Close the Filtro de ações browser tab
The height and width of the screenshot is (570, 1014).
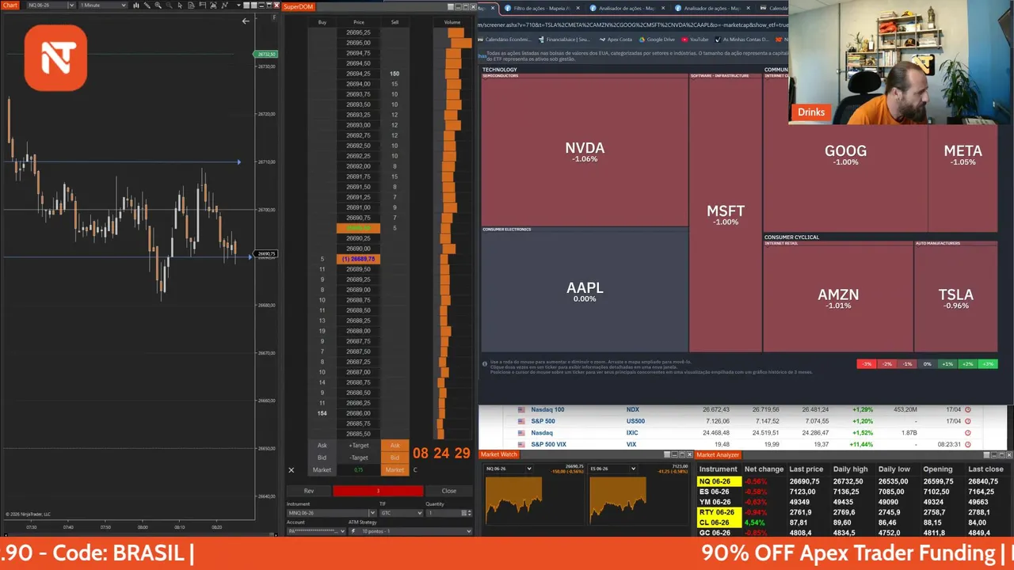(578, 8)
